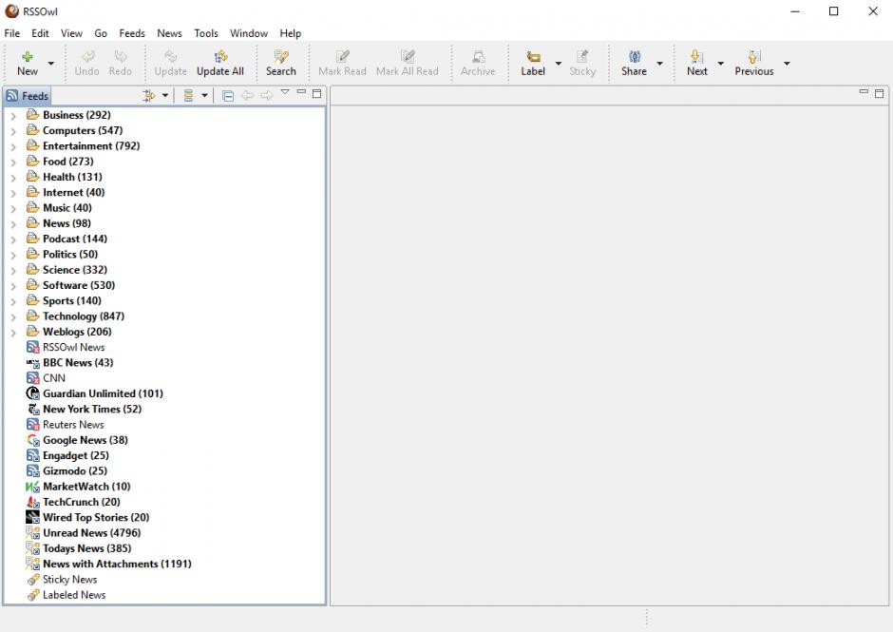The height and width of the screenshot is (632, 893).
Task: Open the Share dropdown arrow
Action: [x=659, y=64]
